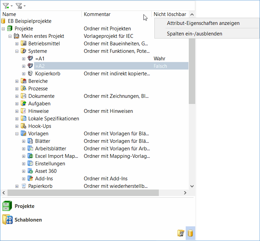Click the filter funnel icon in toolbar
The image size is (260, 241).
pos(6,6)
